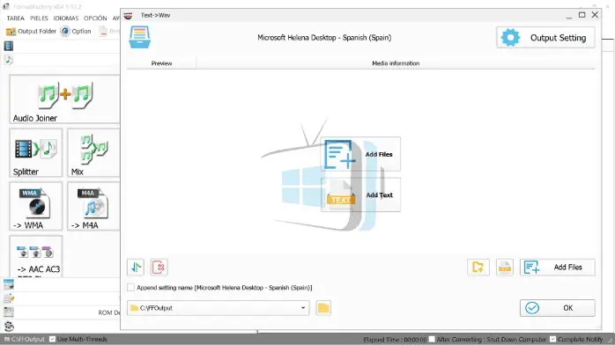Open the Utilities category in the sidebar
This screenshot has height=345, width=615.
[x=8, y=326]
